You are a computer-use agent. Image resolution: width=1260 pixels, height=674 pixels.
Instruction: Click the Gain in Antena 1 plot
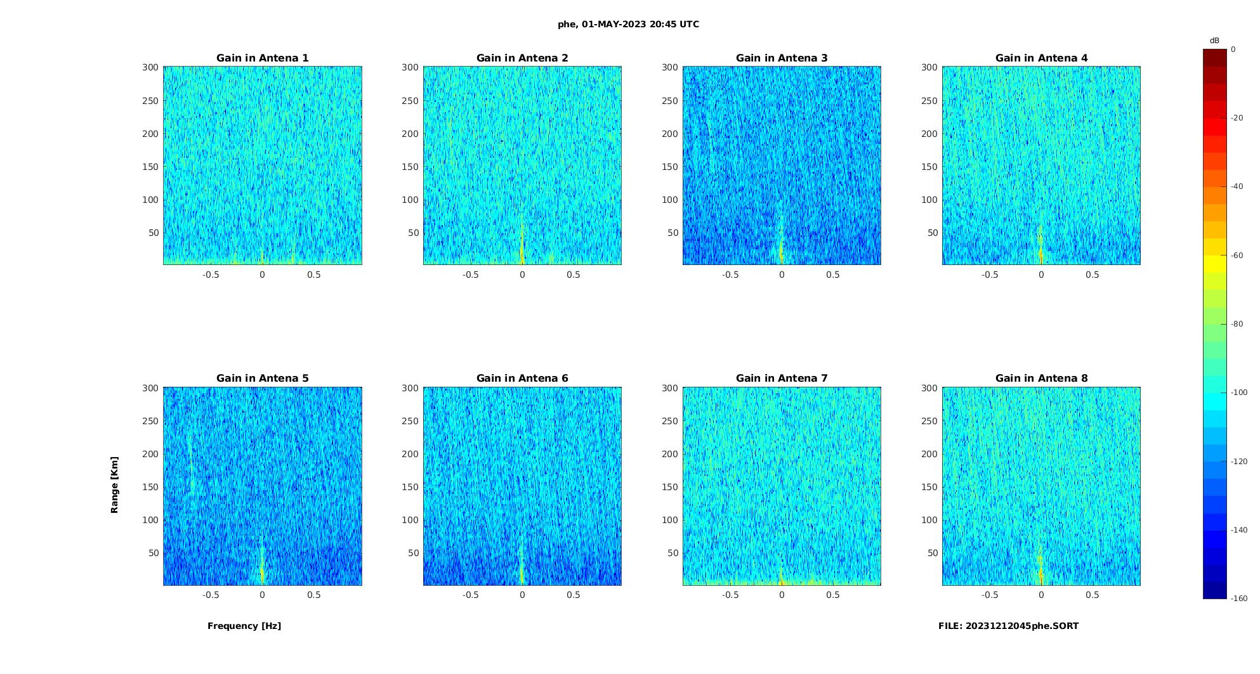[x=263, y=165]
